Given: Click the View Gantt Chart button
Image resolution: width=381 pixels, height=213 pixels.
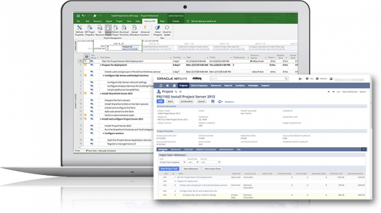Looking at the screenshot, I should click(x=213, y=168).
